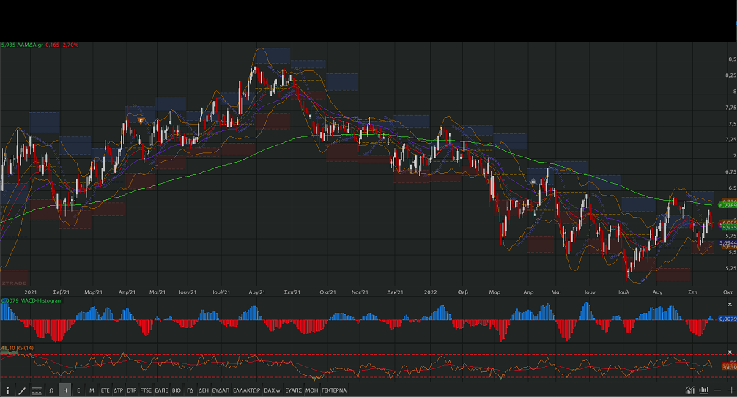Click the ΛΑΜΔΑ.gr symbol title label

pyautogui.click(x=29, y=45)
